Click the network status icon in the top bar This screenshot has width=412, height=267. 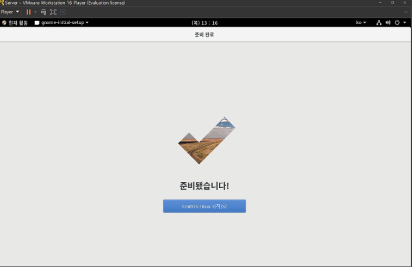coord(379,23)
